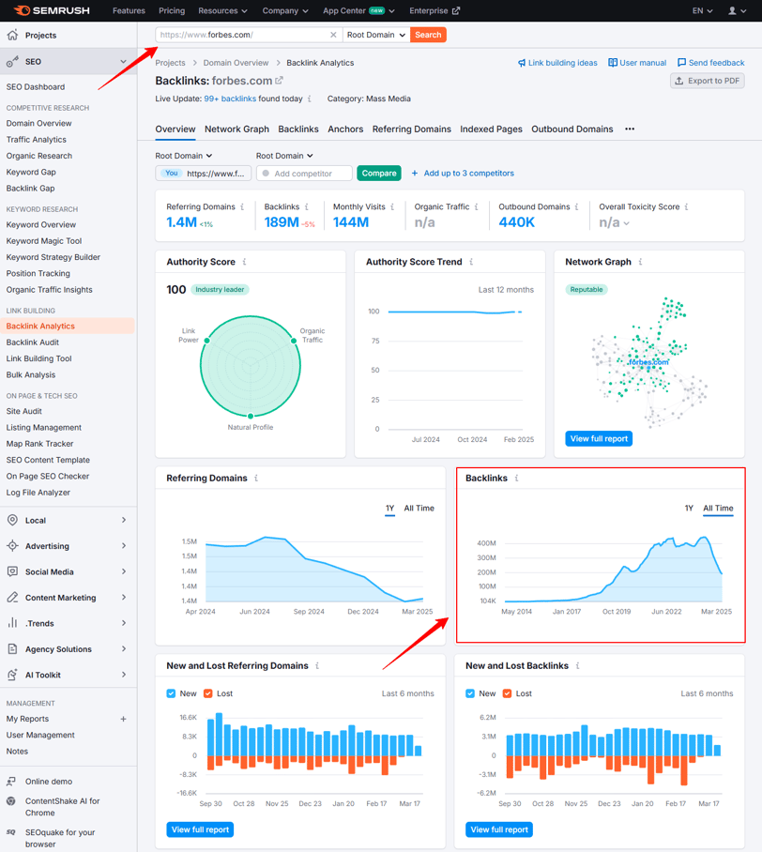This screenshot has width=762, height=852.
Task: Open forbes.com external link icon
Action: pyautogui.click(x=279, y=81)
